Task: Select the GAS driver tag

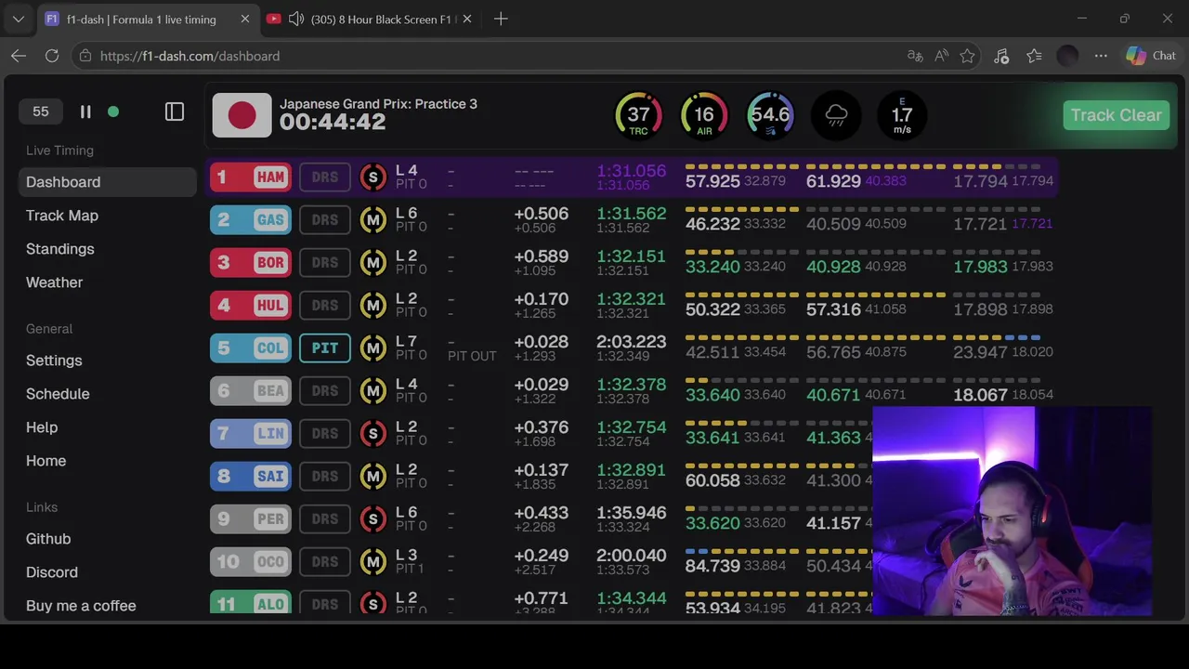Action: tap(251, 219)
